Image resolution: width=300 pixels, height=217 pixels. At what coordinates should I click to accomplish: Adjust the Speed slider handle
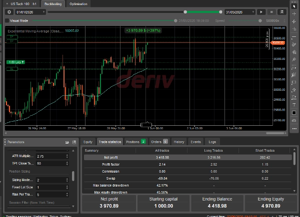tap(260, 20)
